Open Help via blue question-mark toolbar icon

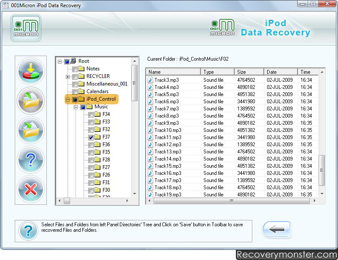31,159
